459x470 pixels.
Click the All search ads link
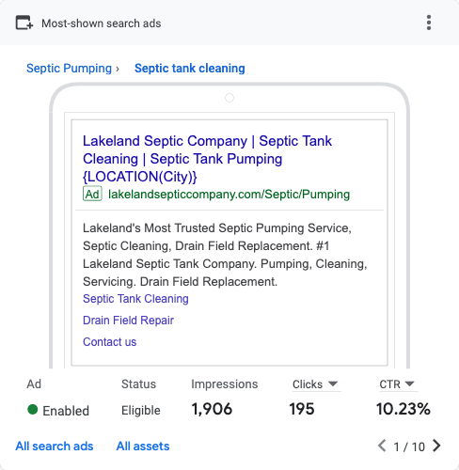pyautogui.click(x=55, y=446)
